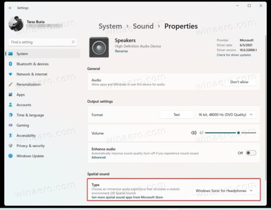Toggle the Enhance audio switch

[251, 153]
